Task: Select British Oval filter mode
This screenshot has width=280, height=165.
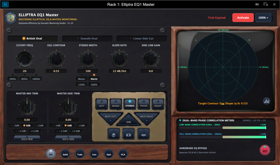Action: [33, 38]
